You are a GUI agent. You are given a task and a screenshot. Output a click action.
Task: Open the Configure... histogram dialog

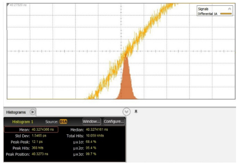(114, 122)
